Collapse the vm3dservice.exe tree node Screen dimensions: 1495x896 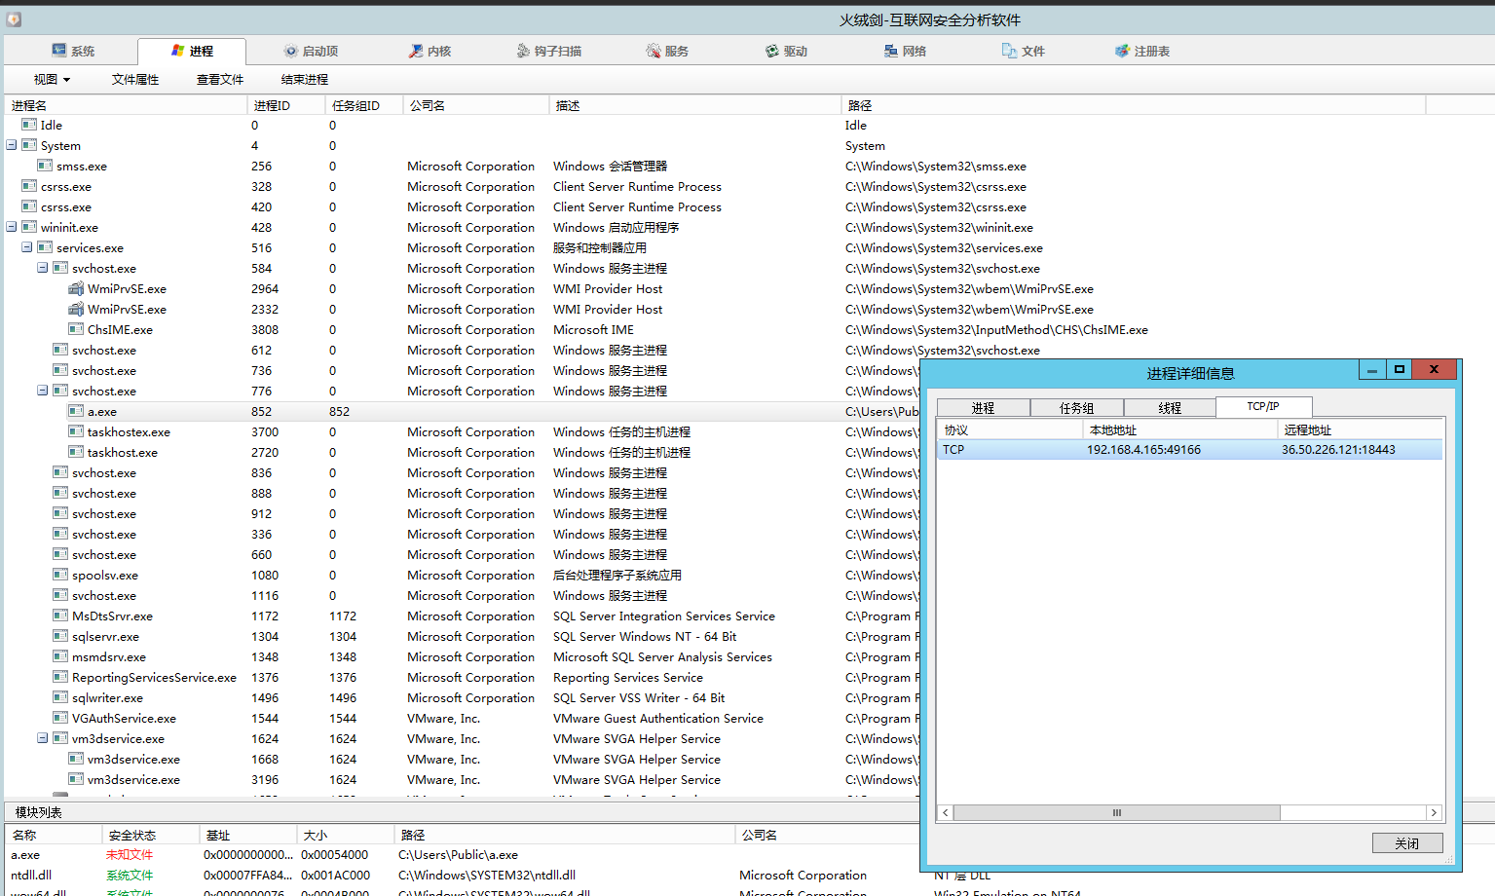click(43, 738)
